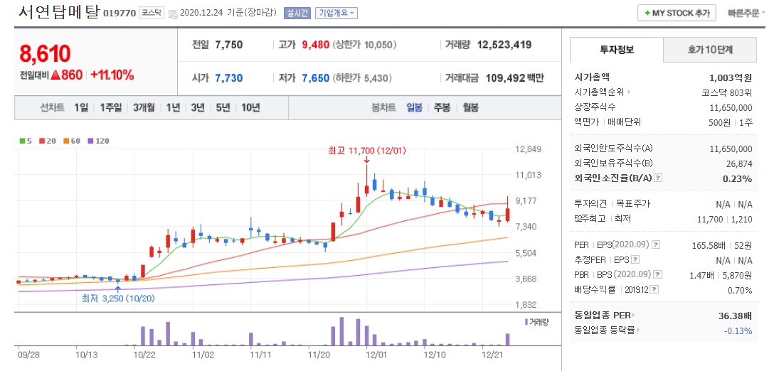This screenshot has height=371, width=769.
Task: Toggle the 실시간 button
Action: (x=297, y=14)
